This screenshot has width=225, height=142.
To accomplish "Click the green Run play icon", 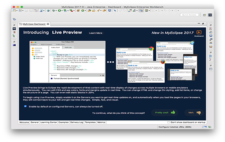I will coord(59,10).
